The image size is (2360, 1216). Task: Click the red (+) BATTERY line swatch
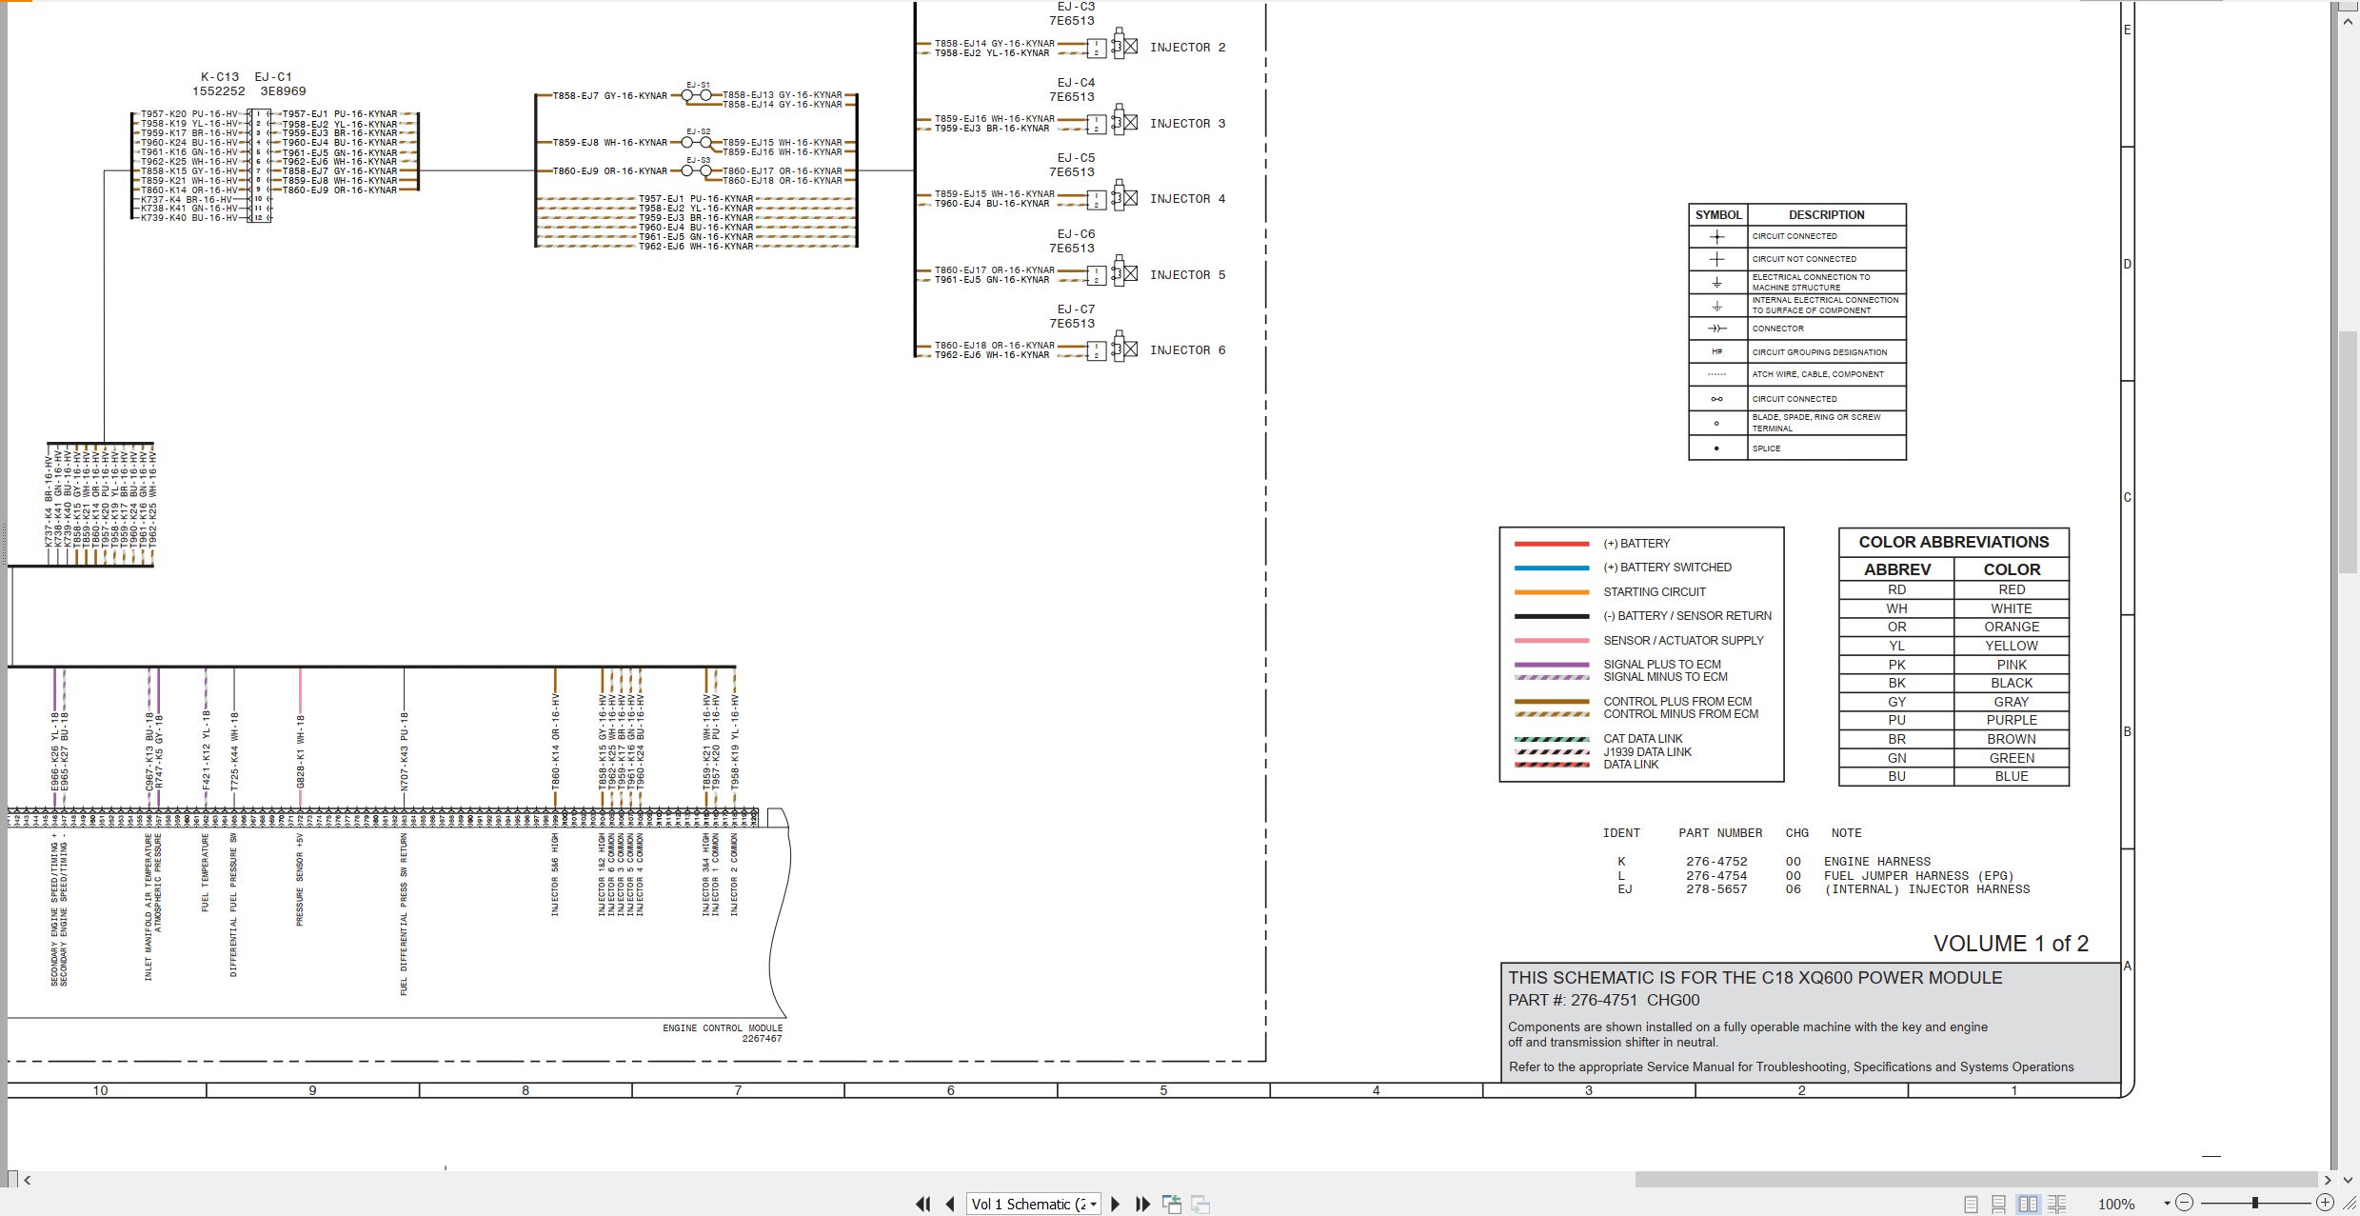click(1552, 544)
